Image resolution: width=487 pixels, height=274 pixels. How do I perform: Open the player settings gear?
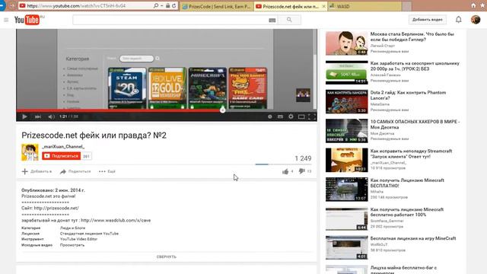coord(291,116)
